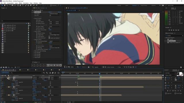Uncheck the Cache Last Motion checkbox
This screenshot has height=103, width=184.
pyautogui.click(x=49, y=38)
